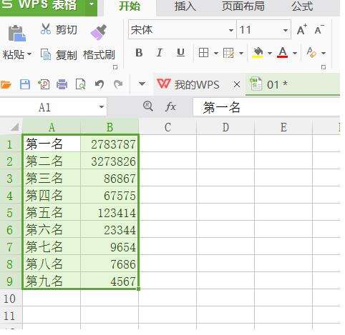
Task: Click the Select All corner triangle
Action: click(14, 127)
